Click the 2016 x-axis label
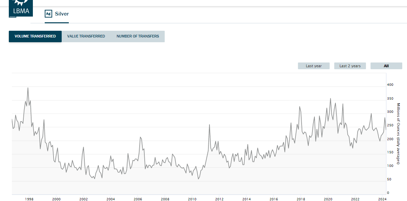The width and height of the screenshot is (407, 201). click(x=273, y=199)
